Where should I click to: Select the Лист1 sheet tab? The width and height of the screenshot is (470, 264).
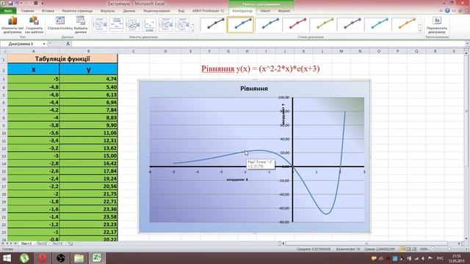[26, 243]
